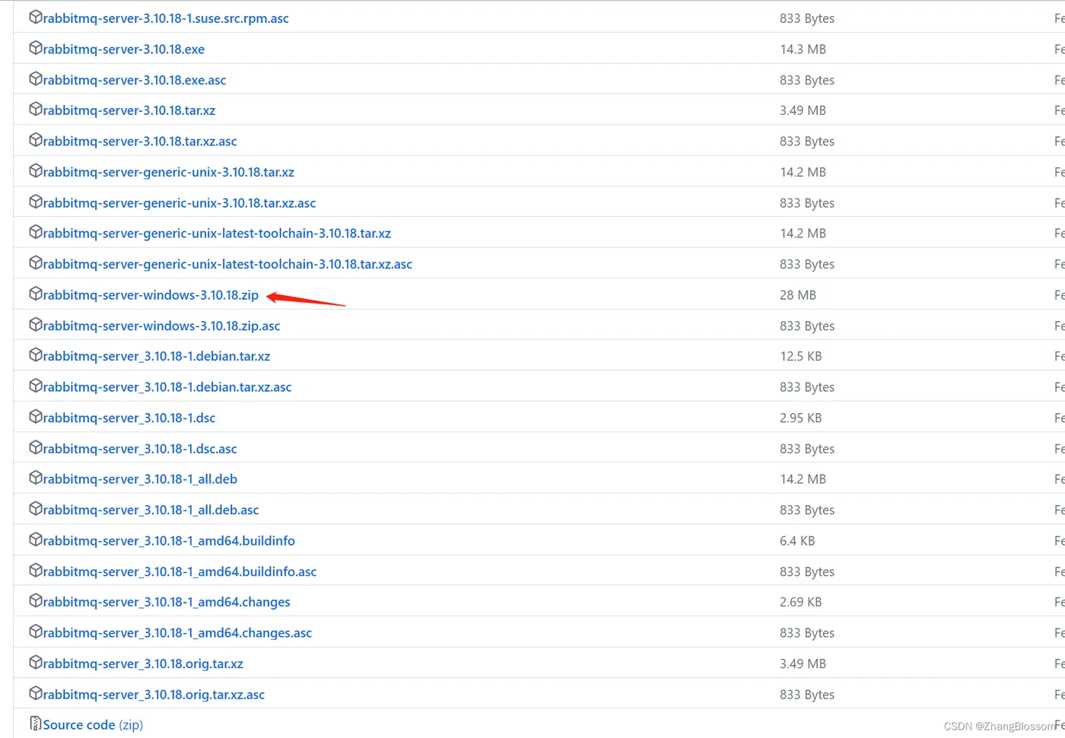Click package icon beside rabbitmq-server-3.10.18.exe
This screenshot has width=1065, height=738.
pos(35,48)
